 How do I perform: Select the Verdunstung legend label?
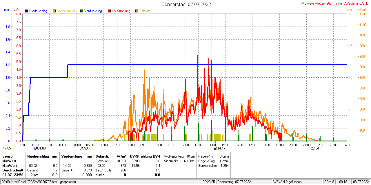tap(93, 11)
